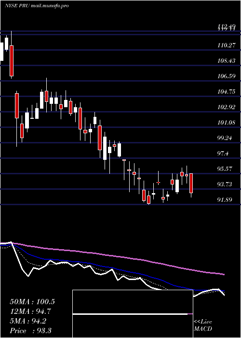This screenshot has height=338, width=241.
Task: Click the tall red candlestick near 110 level
Action: [12, 61]
